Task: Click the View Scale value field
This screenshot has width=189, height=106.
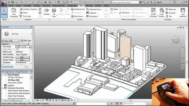Action: (22, 47)
